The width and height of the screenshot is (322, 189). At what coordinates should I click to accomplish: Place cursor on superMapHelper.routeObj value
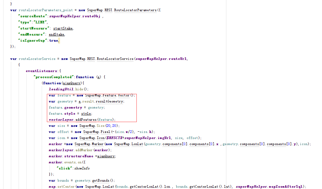[75, 16]
